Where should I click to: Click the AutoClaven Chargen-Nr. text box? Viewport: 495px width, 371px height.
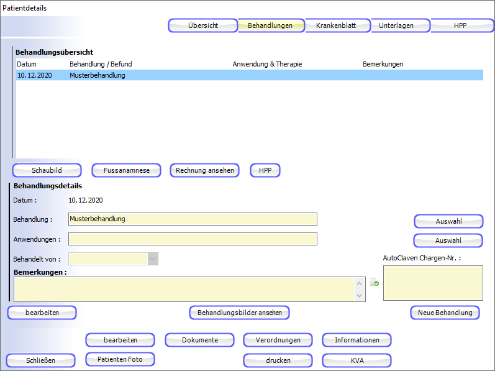[433, 283]
